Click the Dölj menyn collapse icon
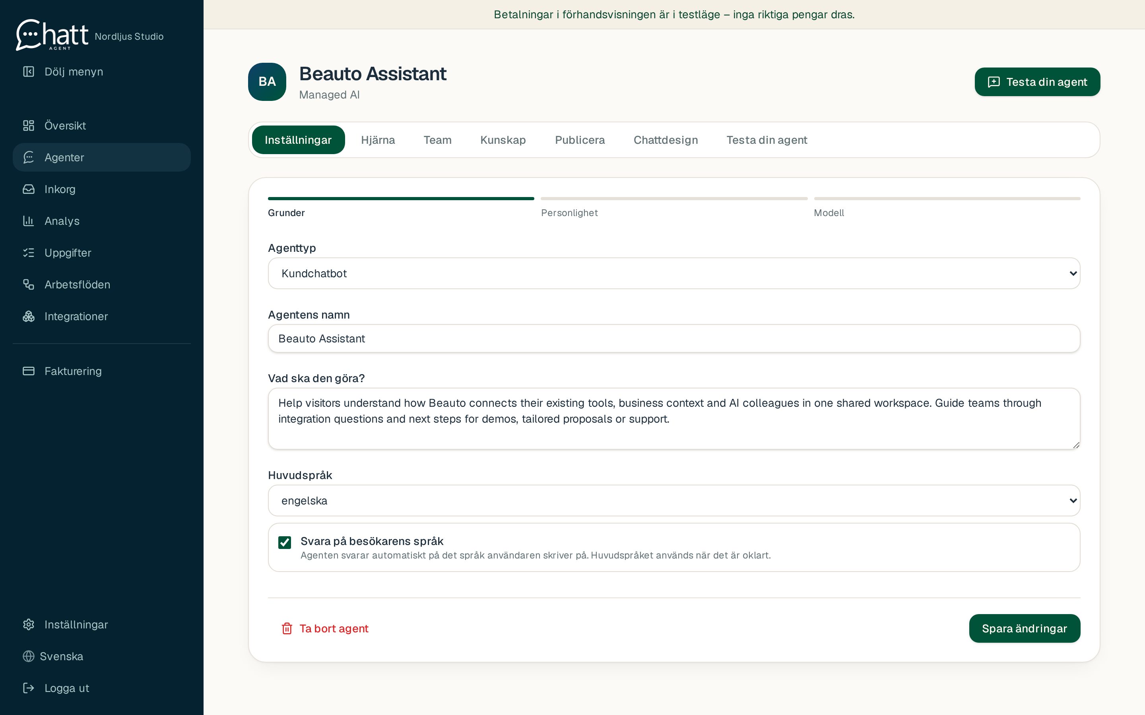Viewport: 1145px width, 715px height. pyautogui.click(x=28, y=71)
